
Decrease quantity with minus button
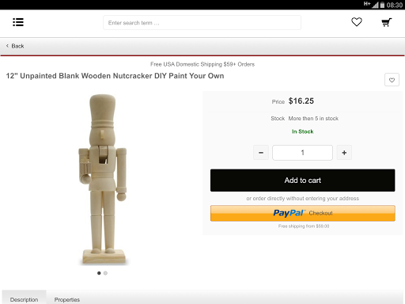point(261,153)
